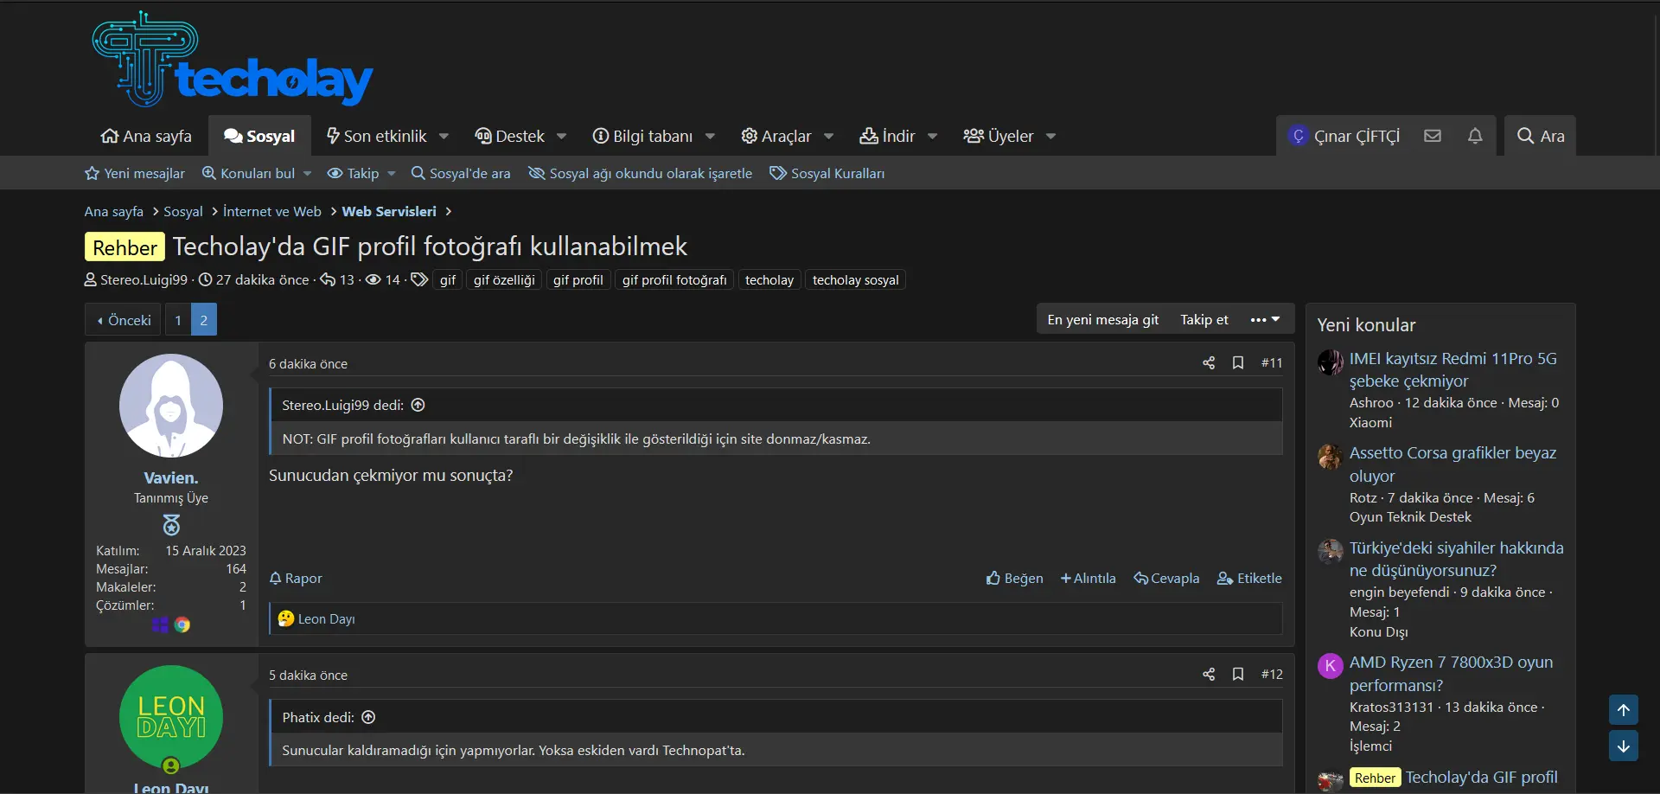Report Vavien's post via Rapor

click(296, 578)
